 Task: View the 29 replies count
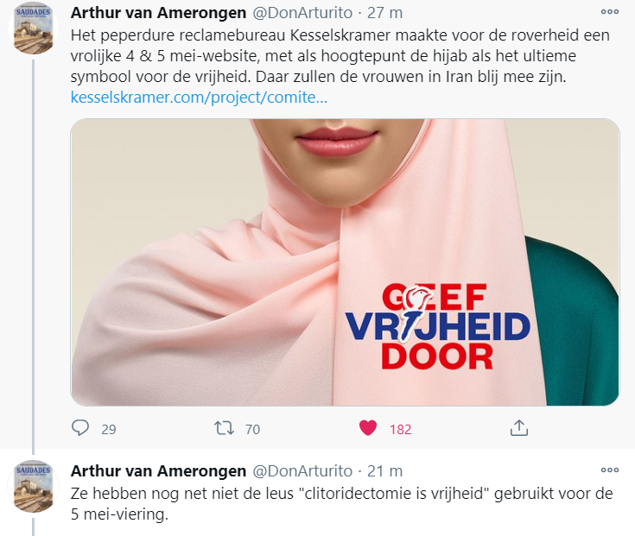tap(109, 429)
